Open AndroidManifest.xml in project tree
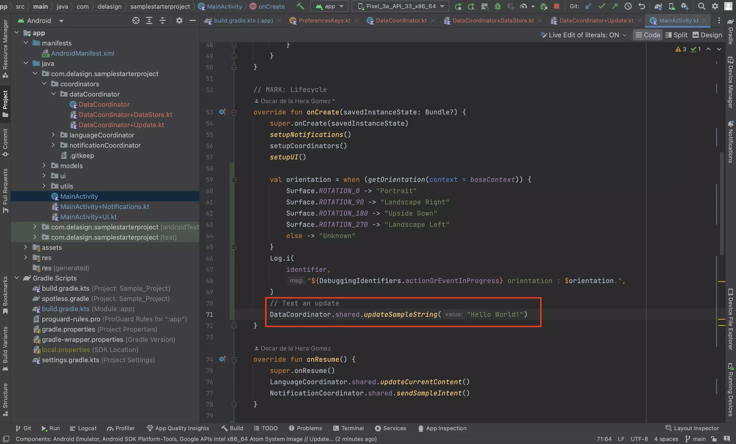Screen dimensions: 736x444 tap(83, 53)
